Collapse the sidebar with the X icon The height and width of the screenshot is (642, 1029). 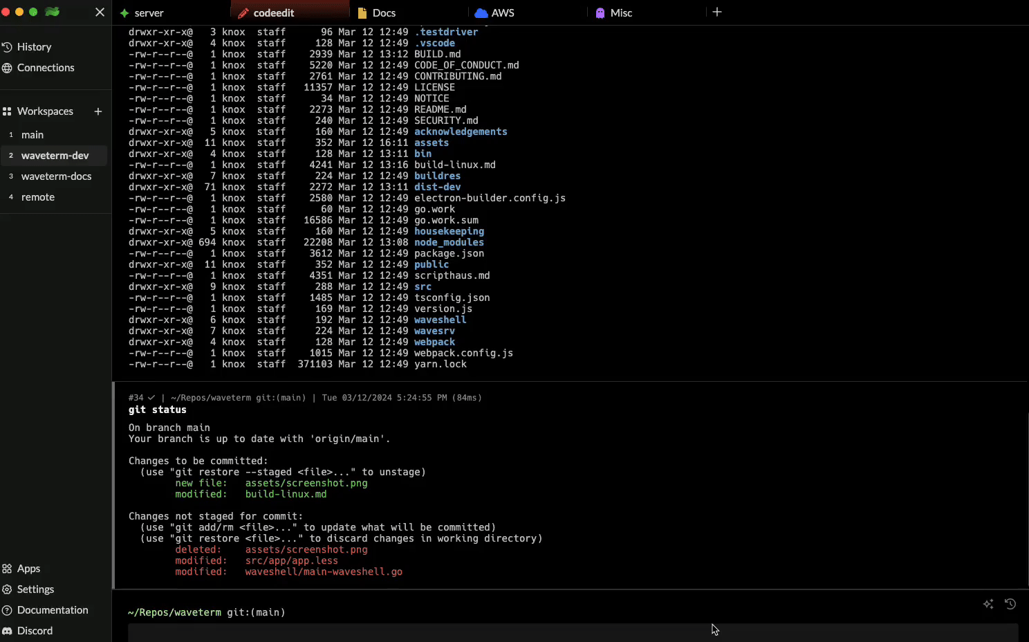(100, 12)
